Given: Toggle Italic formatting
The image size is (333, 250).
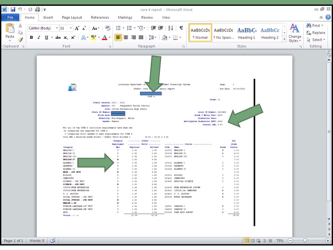Looking at the screenshot, I should [x=39, y=37].
